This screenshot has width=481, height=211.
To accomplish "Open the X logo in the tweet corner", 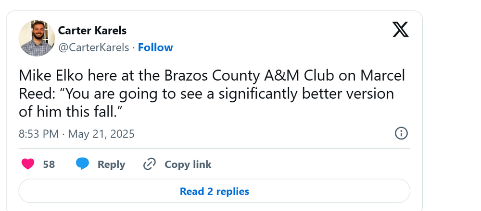I will tap(400, 30).
